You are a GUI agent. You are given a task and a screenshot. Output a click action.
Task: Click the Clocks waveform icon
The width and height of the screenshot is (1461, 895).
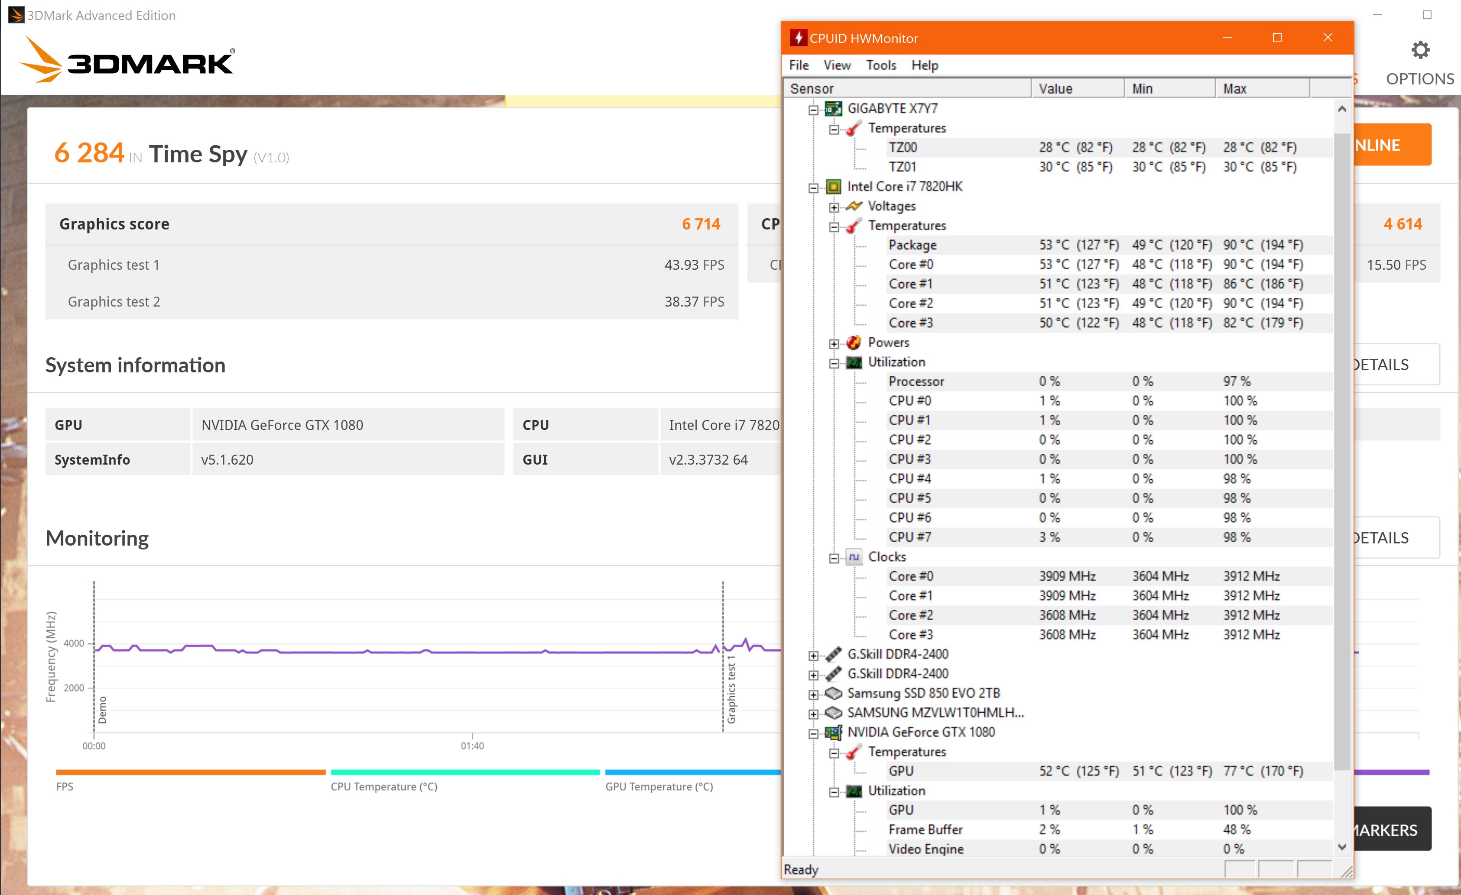(x=854, y=557)
